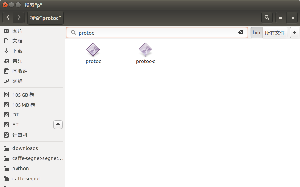Click the folder icon beside caffe-segnet
The height and width of the screenshot is (187, 300).
tap(6, 179)
